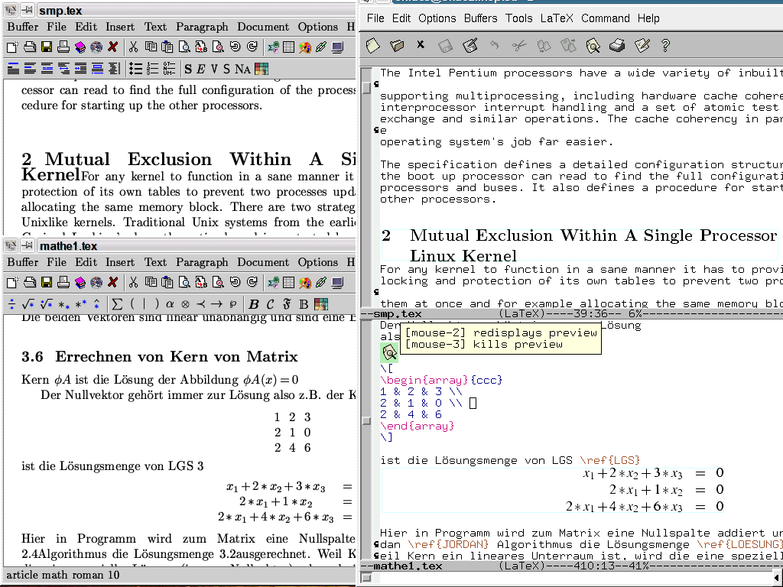The height and width of the screenshot is (587, 783).
Task: Click the superscript icon in mathe1.tex toolbar
Action: point(80,304)
